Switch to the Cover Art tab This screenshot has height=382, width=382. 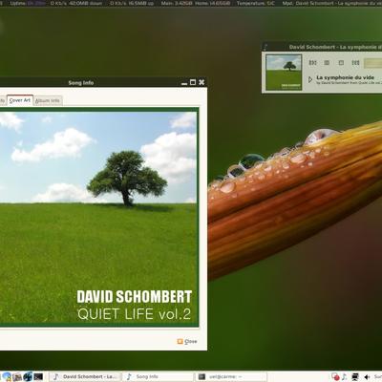tap(20, 100)
